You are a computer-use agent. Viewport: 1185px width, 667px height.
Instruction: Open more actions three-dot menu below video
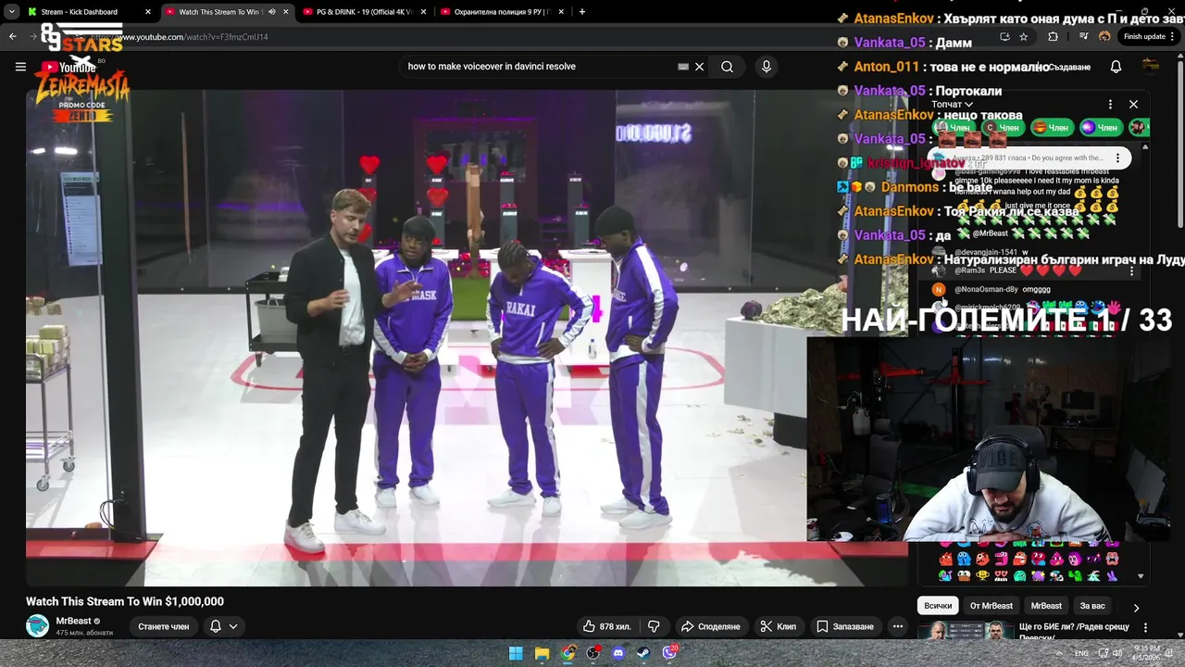click(x=898, y=626)
